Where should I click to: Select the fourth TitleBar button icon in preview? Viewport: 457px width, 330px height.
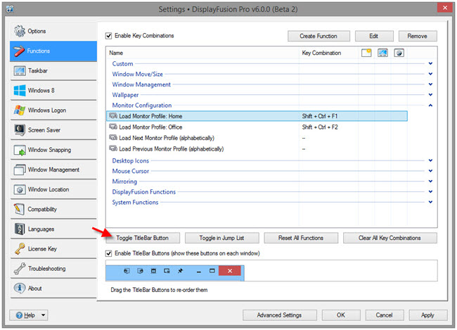167,271
